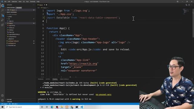
Task: Open the Terminal menu
Action: [x=33, y=2]
